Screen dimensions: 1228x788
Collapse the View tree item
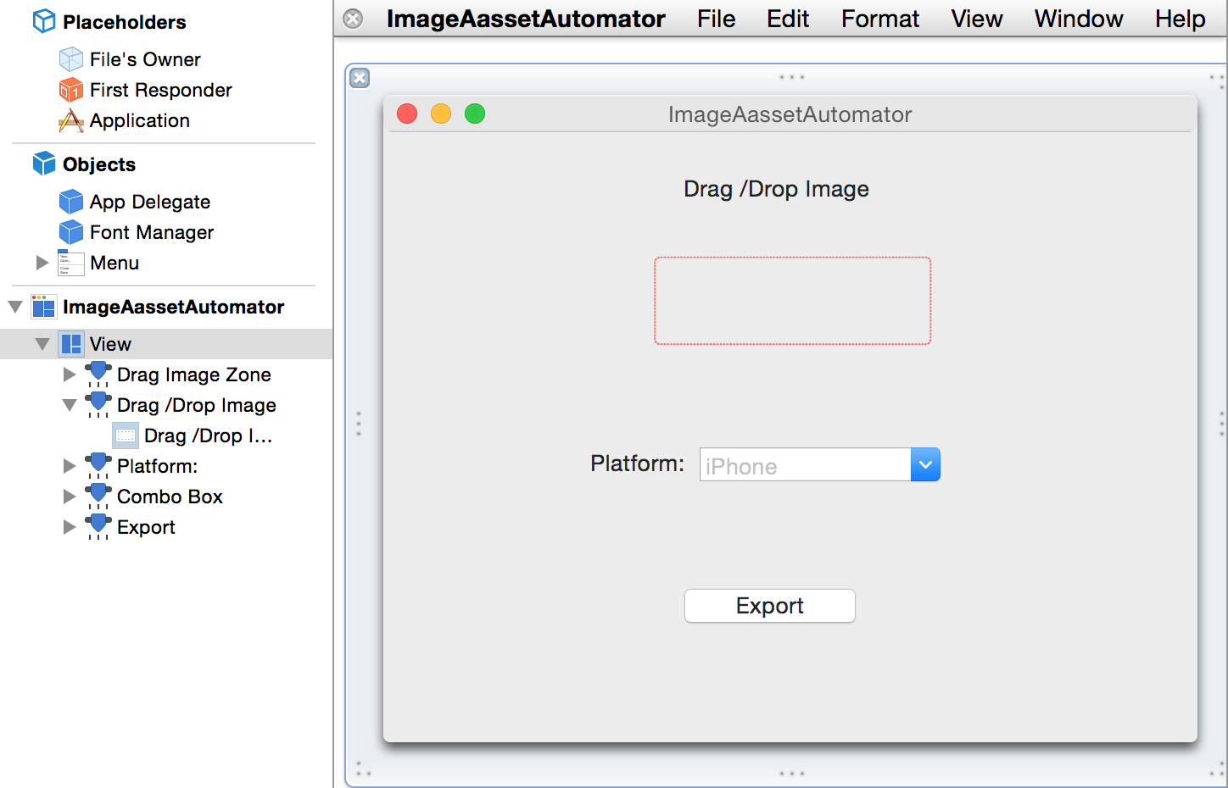pyautogui.click(x=42, y=344)
